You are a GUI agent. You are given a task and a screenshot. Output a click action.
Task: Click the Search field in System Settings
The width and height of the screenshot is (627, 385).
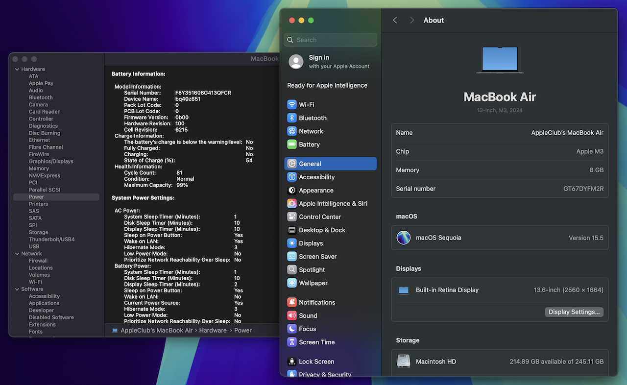tap(331, 40)
